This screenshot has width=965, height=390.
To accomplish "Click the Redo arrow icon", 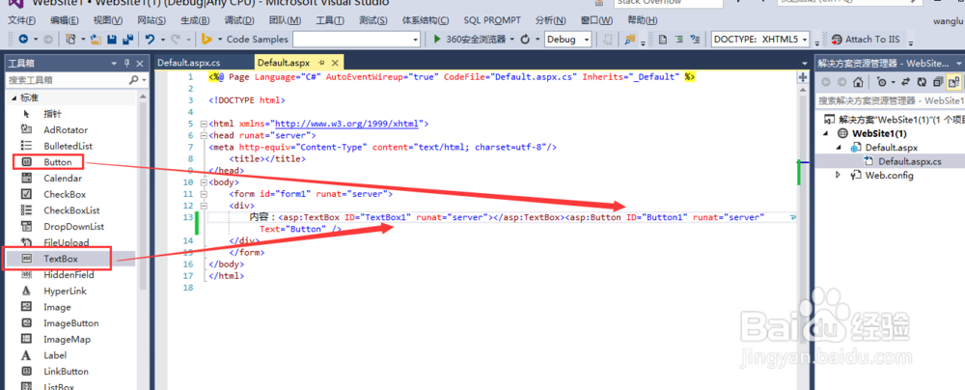I will click(x=176, y=39).
